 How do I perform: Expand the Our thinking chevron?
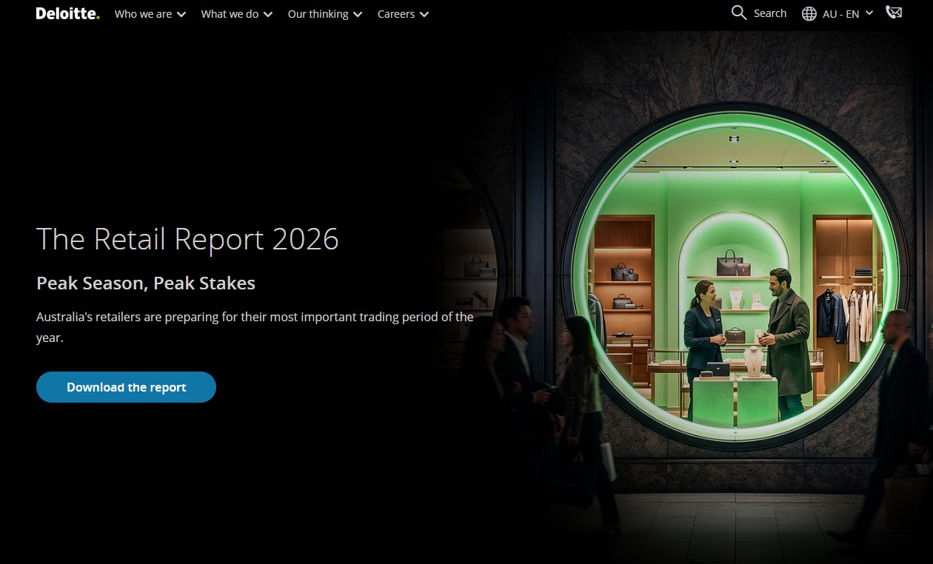[x=358, y=14]
